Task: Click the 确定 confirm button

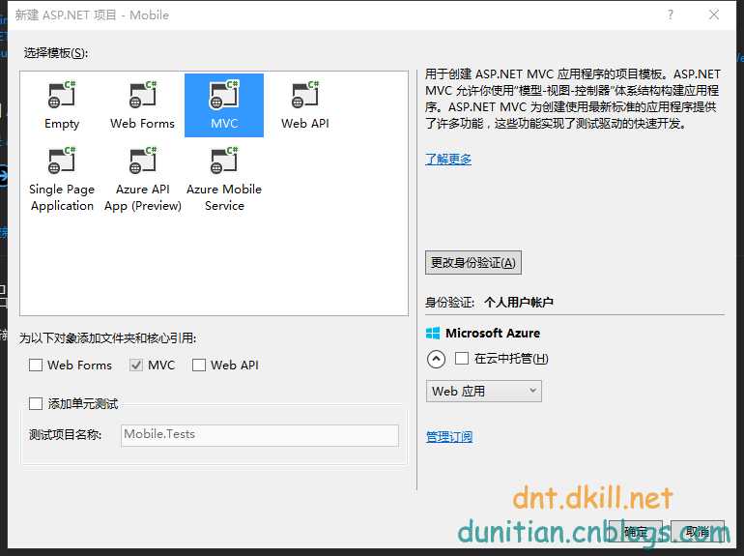Action: (x=636, y=531)
